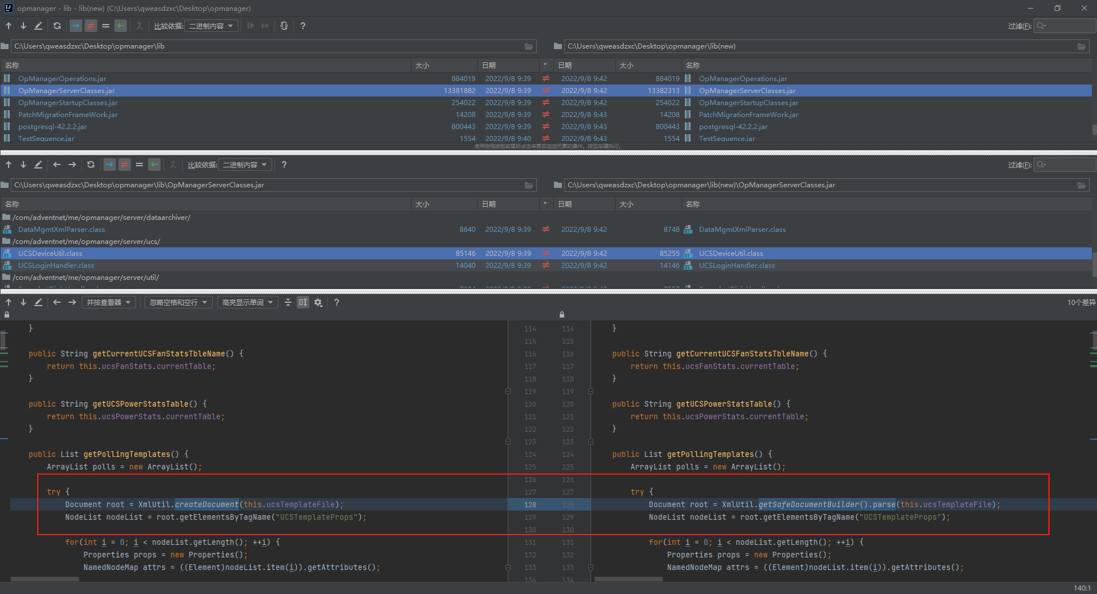Toggle show differing files filter in top toolbar

[x=91, y=26]
